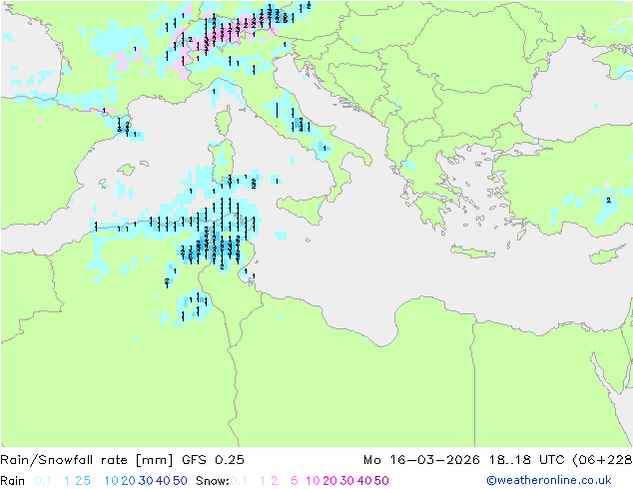Click the "Rain" legend label
633x489 pixels.
(13, 481)
